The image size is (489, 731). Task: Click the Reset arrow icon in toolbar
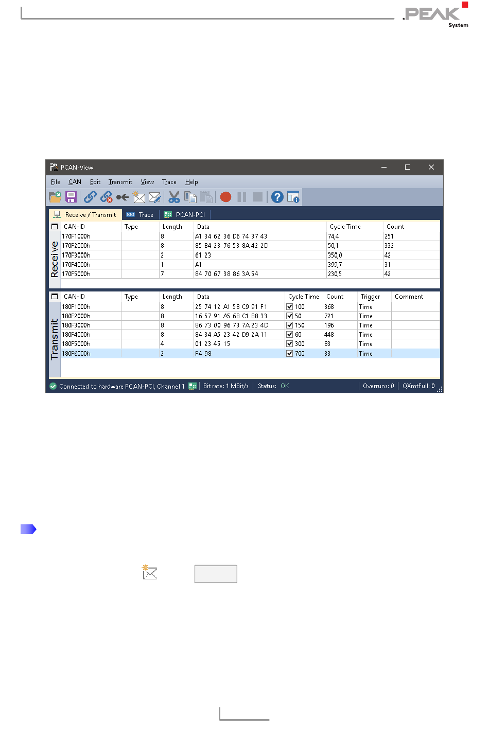pyautogui.click(x=123, y=197)
